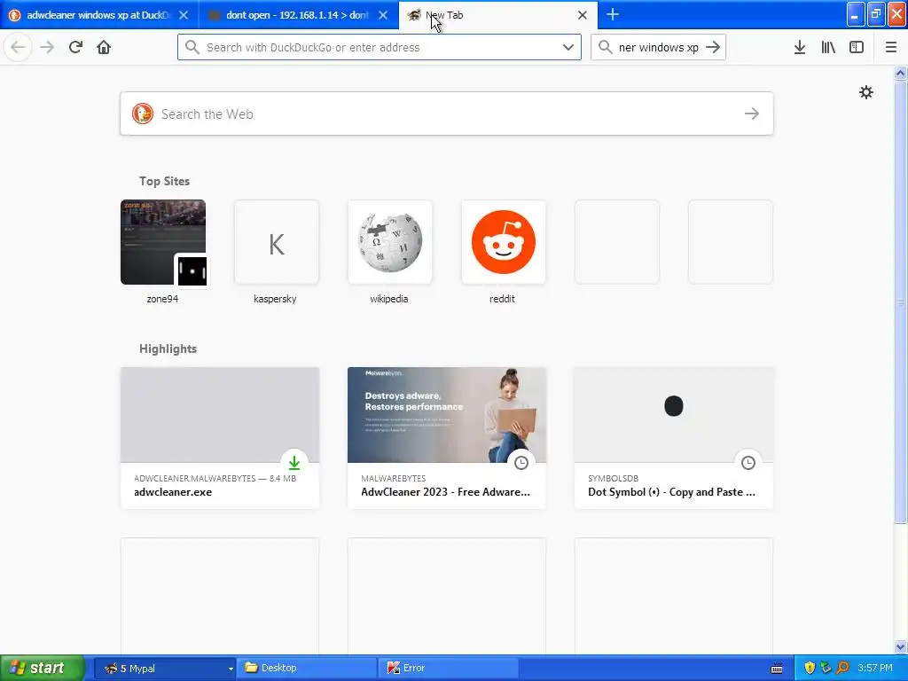Viewport: 908px width, 681px height.
Task: Open the Desktop taskbar window
Action: [306, 669]
